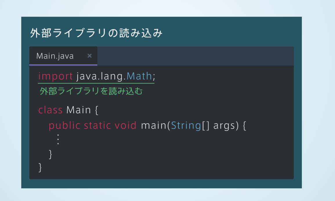
Task: Click the String type in parameters
Action: [186, 126]
